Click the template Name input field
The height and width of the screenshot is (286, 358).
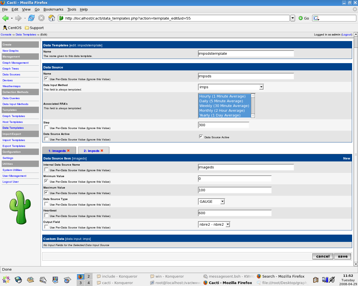[246, 54]
